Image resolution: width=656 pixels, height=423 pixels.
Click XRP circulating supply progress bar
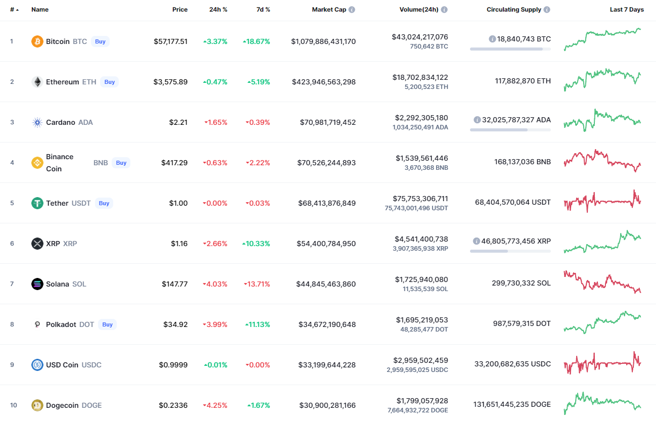click(x=510, y=251)
